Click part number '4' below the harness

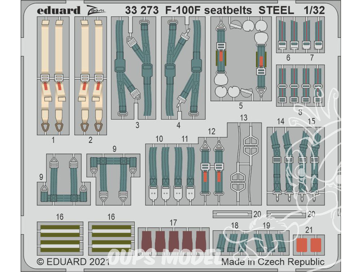click(178, 125)
